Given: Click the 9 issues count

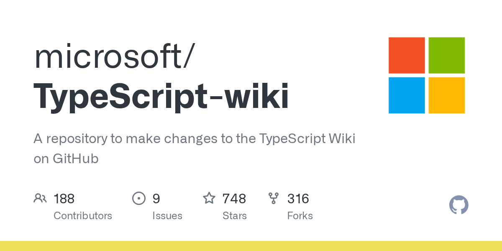Looking at the screenshot, I should point(156,198).
